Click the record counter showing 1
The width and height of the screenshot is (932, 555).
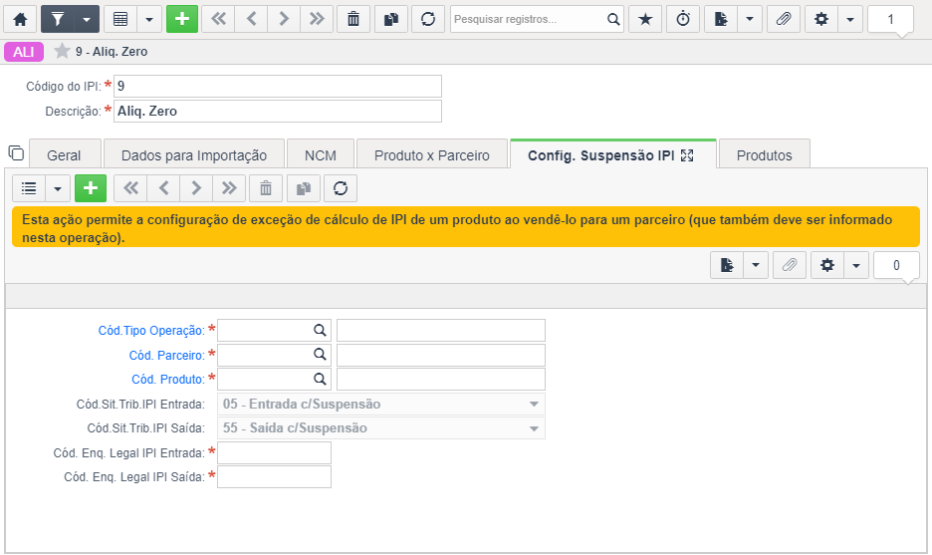click(890, 19)
